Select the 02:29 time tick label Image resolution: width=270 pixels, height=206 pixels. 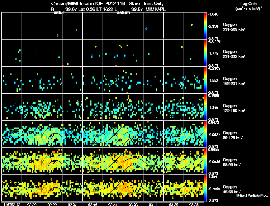[x=52, y=204]
